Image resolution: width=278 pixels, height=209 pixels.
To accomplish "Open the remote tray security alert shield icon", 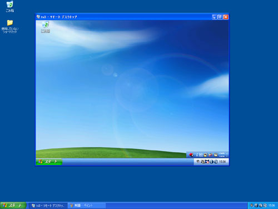I will pyautogui.click(x=207, y=162).
